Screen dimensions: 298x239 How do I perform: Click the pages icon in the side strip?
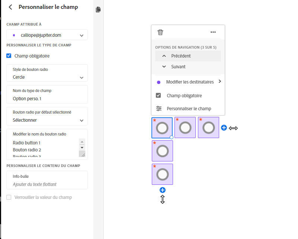click(x=98, y=10)
